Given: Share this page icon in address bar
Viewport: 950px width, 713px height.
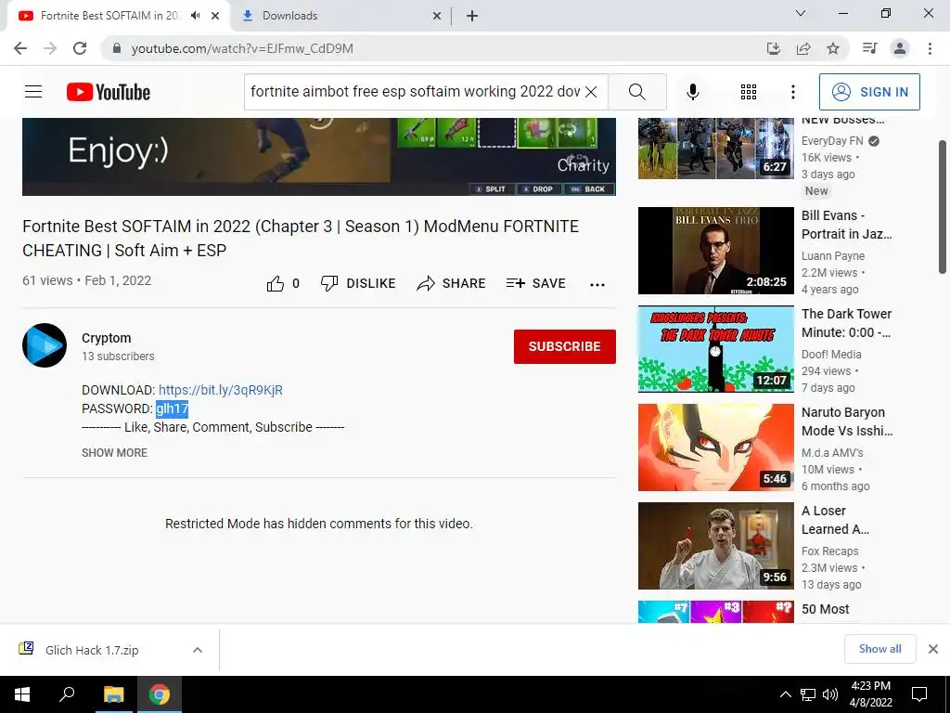Looking at the screenshot, I should [x=803, y=48].
